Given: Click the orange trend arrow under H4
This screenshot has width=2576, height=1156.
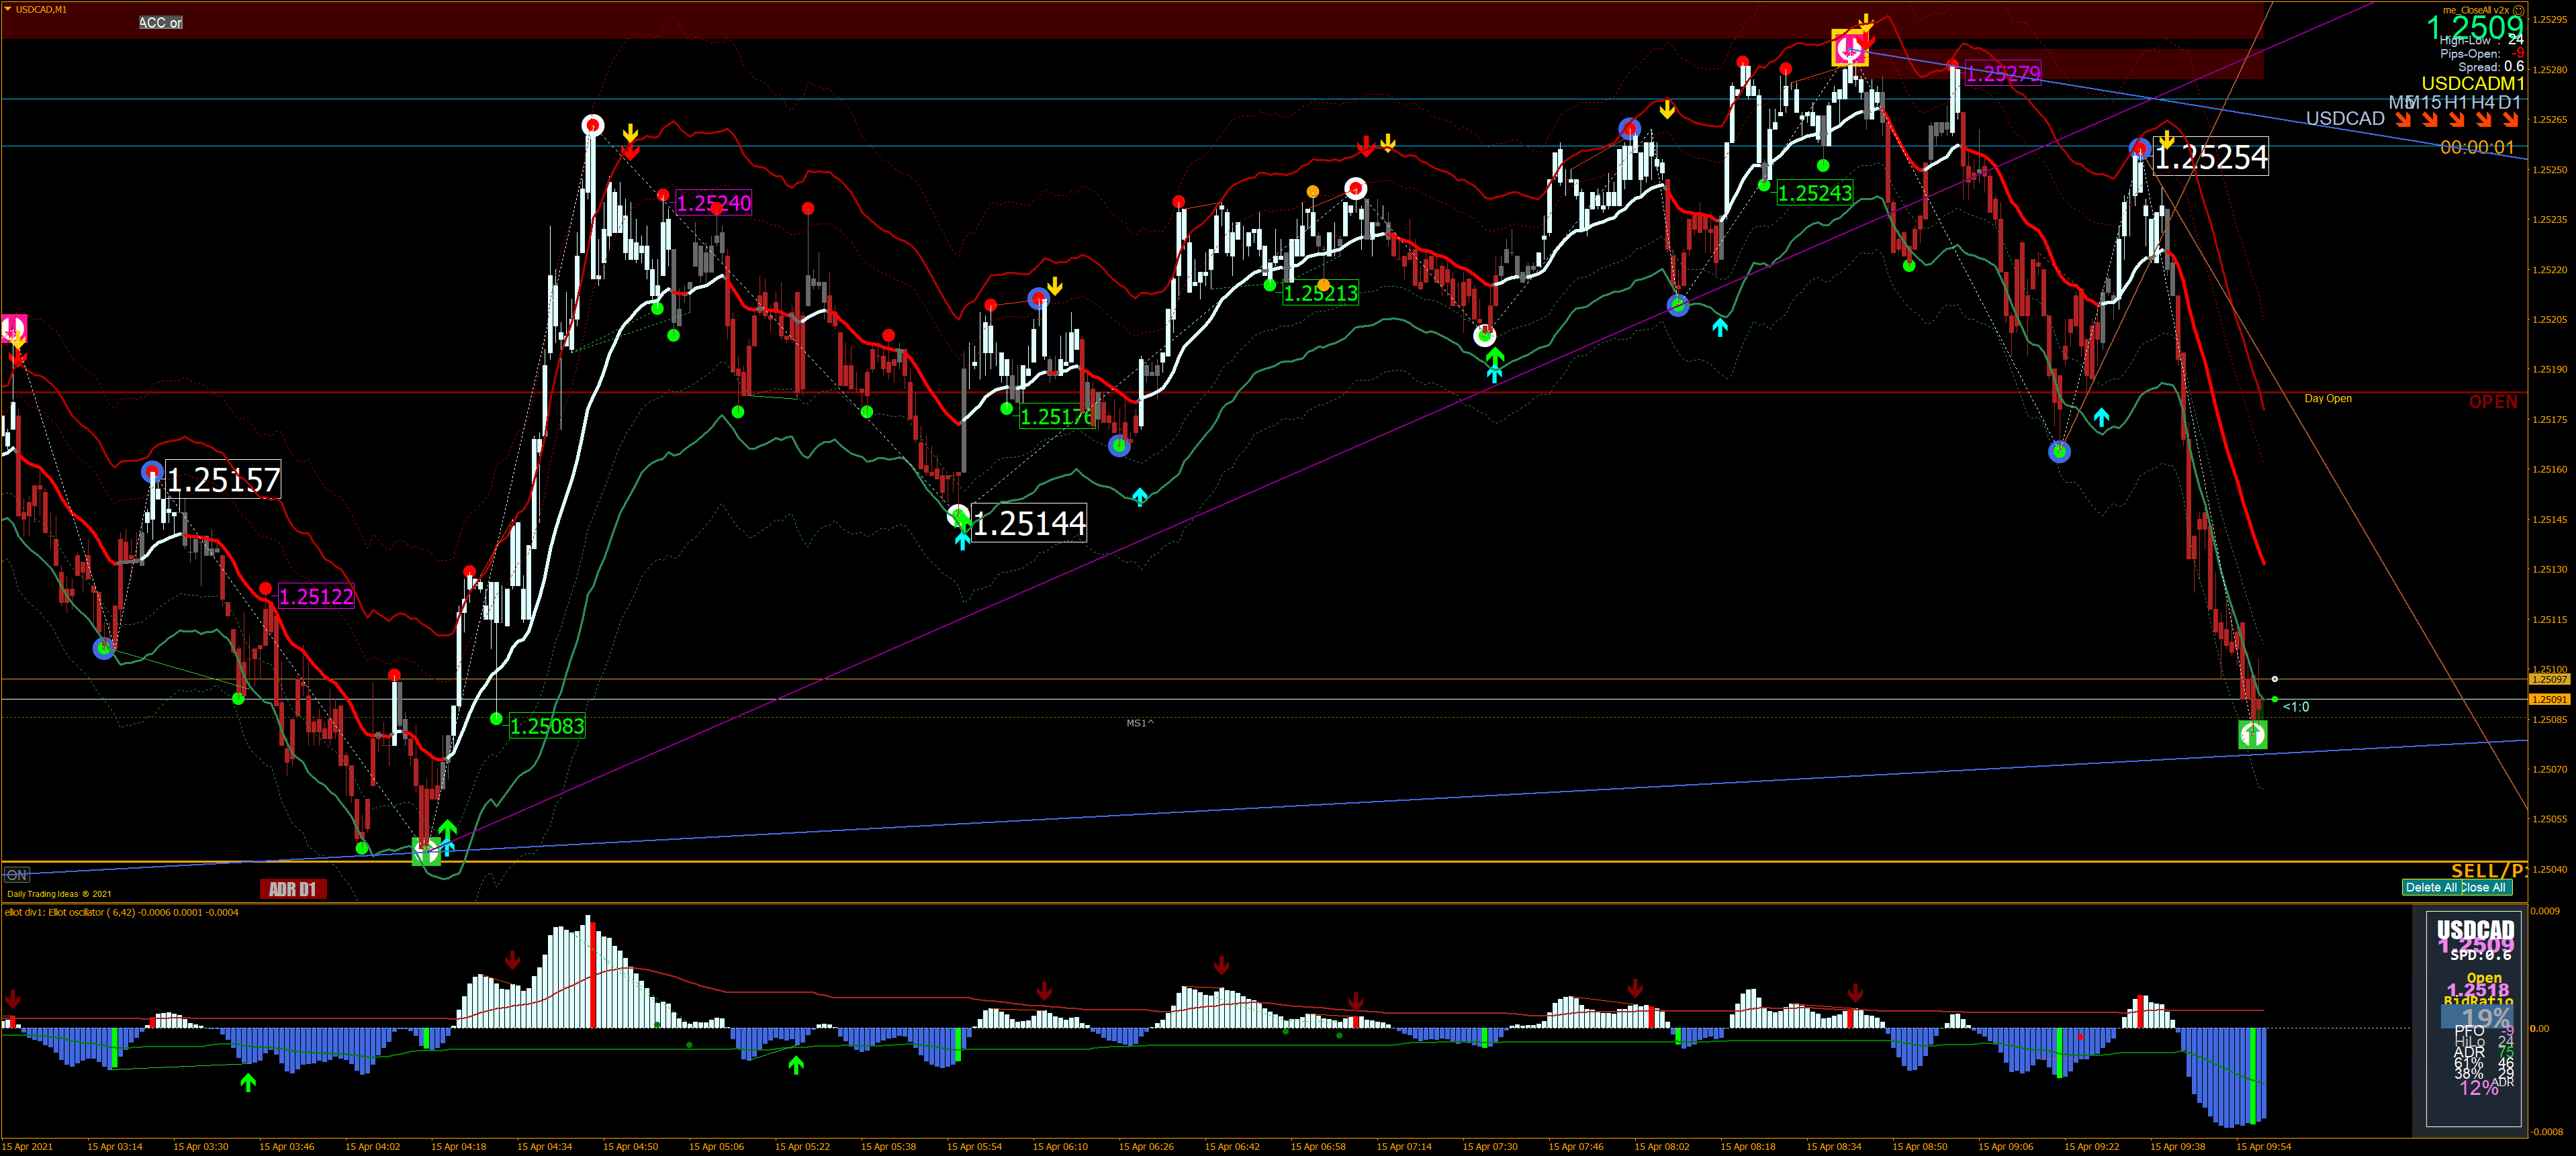Looking at the screenshot, I should pos(2483,120).
